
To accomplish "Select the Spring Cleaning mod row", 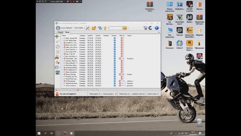I will pos(111,74).
